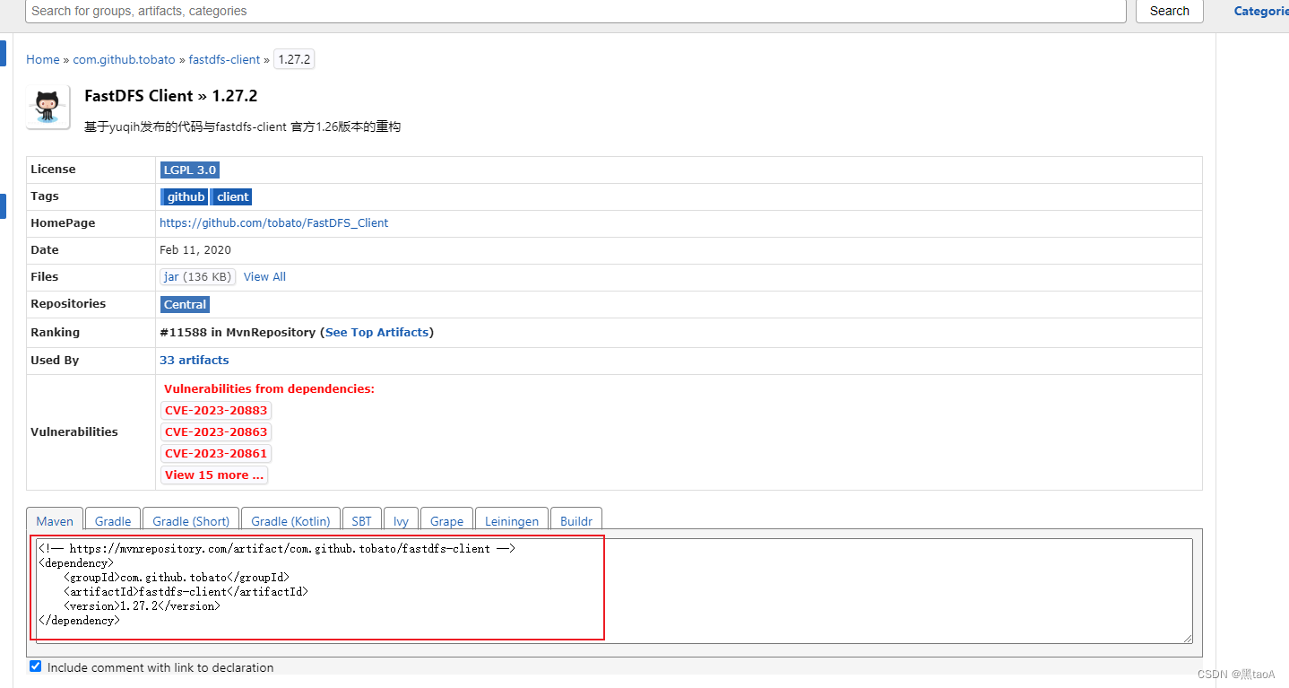This screenshot has height=688, width=1289.
Task: Click the #11588 in MvnRepository ranking text
Action: (x=238, y=332)
